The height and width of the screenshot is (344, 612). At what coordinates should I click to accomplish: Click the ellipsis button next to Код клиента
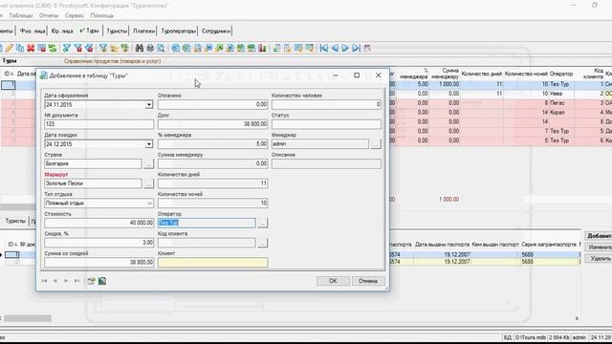click(x=263, y=243)
